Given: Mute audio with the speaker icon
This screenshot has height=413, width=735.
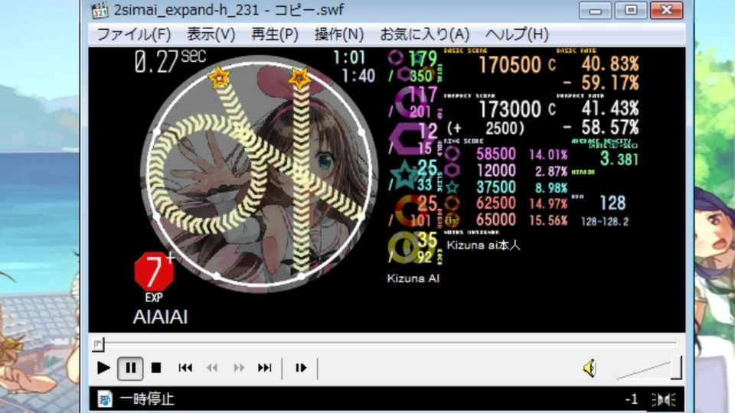Looking at the screenshot, I should (590, 368).
